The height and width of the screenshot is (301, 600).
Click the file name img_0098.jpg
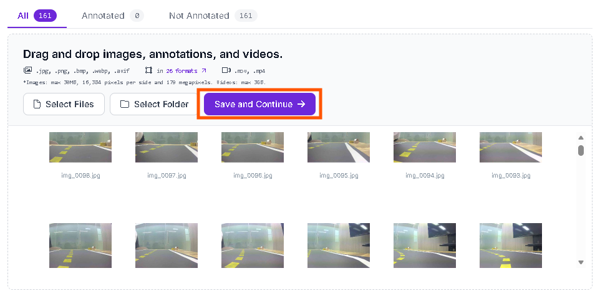point(80,176)
